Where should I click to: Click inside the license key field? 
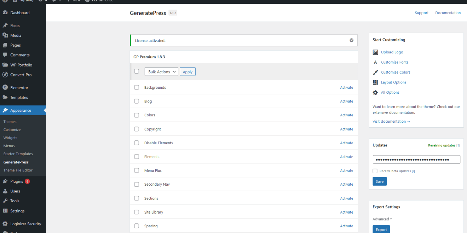coord(416,159)
